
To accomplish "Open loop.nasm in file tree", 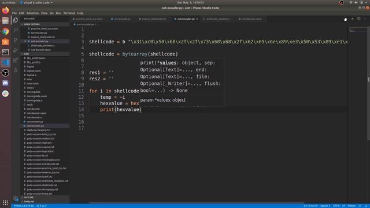I will [32, 83].
